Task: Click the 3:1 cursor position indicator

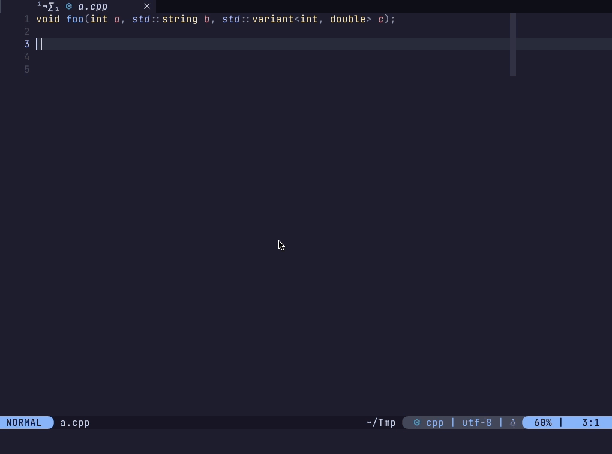Action: coord(591,423)
